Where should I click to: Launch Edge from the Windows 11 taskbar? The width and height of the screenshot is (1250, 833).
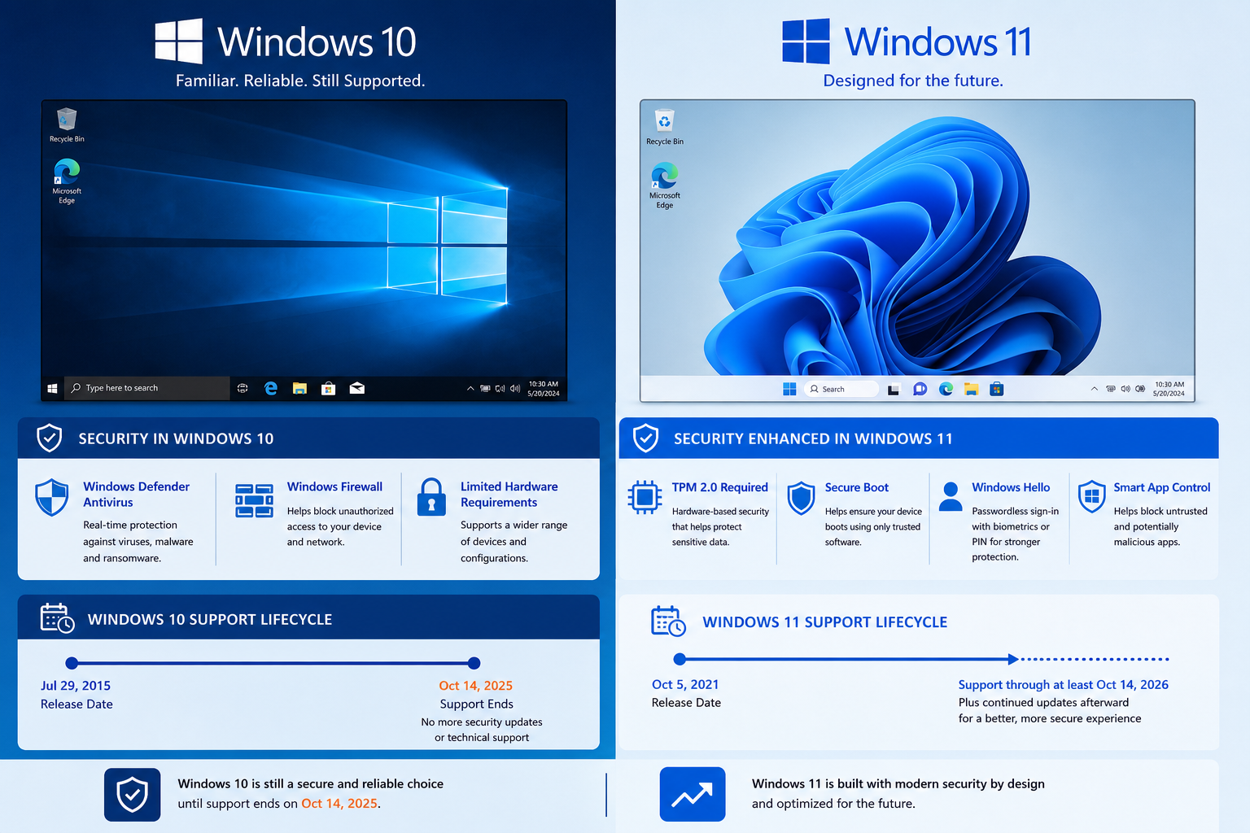(946, 389)
